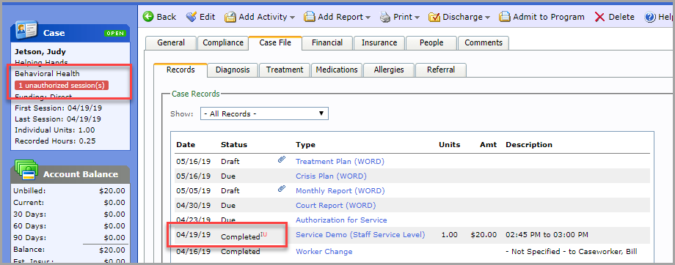Click the Print printer icon
675x265 pixels.
385,17
